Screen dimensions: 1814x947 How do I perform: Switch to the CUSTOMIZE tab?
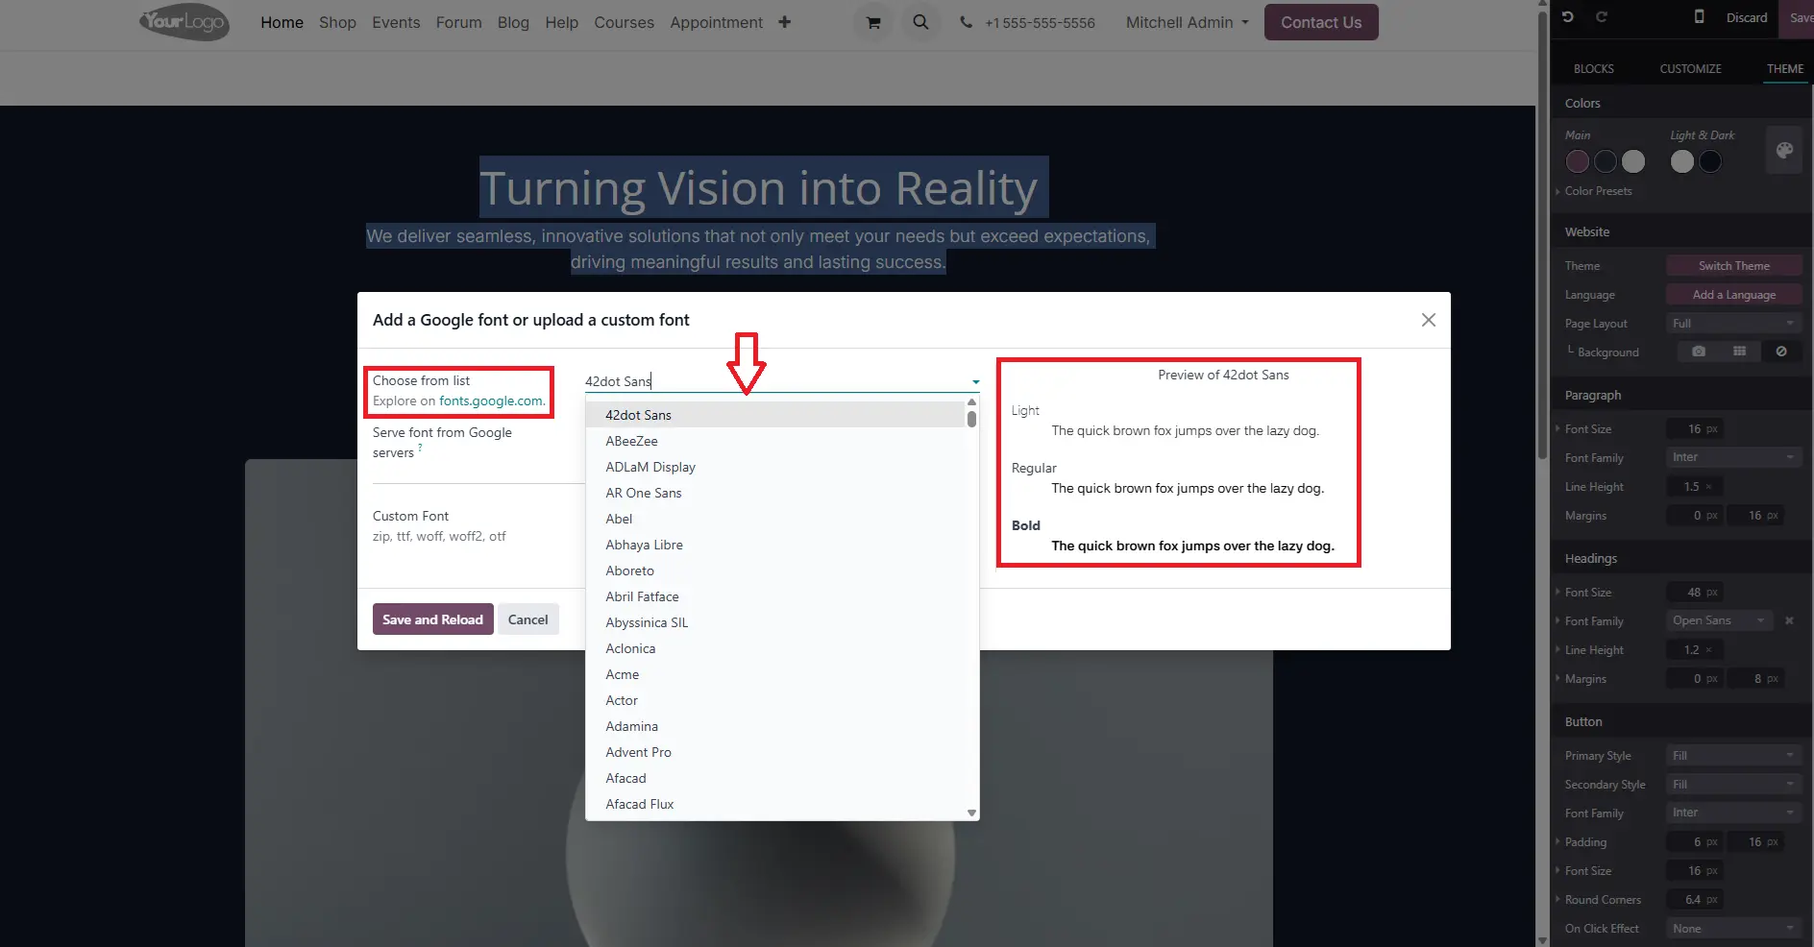1690,69
